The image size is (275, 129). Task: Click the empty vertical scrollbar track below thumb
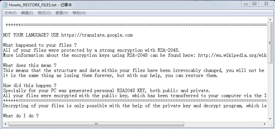pos(270,91)
